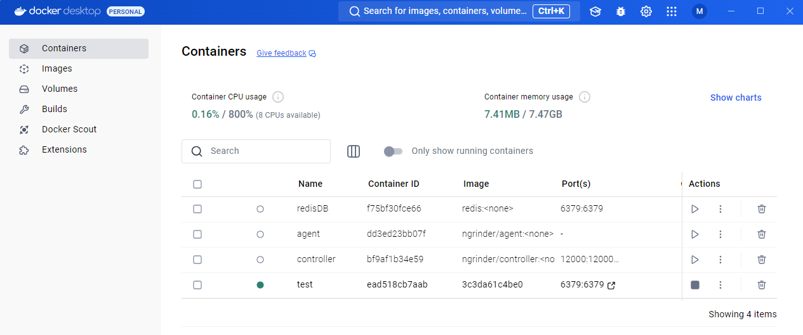Click Show charts
Image resolution: width=803 pixels, height=335 pixels.
click(736, 98)
